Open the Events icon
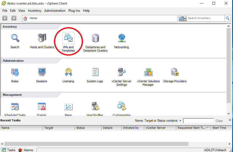 tap(42, 106)
